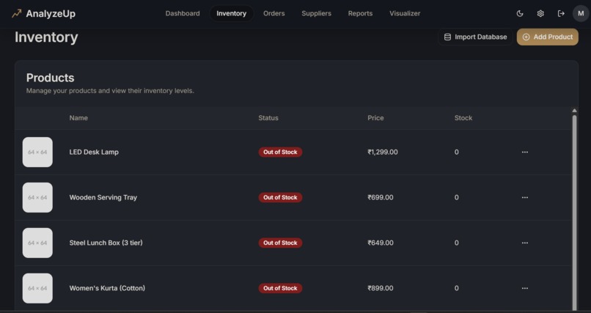Viewport: 591px width, 313px height.
Task: Click the stock value for LED Desk Lamp
Action: point(456,152)
